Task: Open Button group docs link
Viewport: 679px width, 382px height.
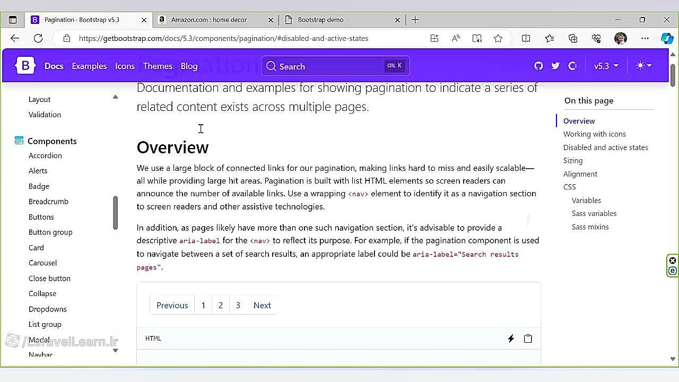Action: (50, 232)
